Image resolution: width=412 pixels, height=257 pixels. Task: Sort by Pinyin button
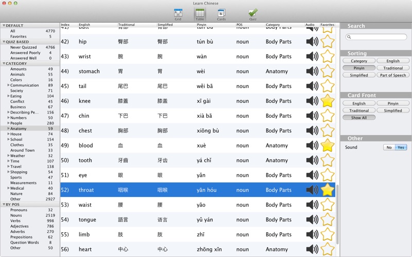[359, 68]
